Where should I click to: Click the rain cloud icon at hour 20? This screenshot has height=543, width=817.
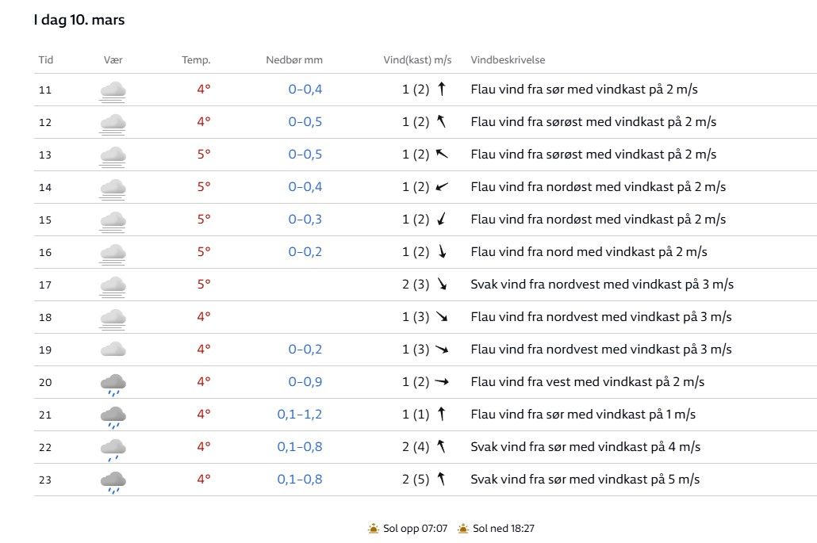pyautogui.click(x=113, y=384)
